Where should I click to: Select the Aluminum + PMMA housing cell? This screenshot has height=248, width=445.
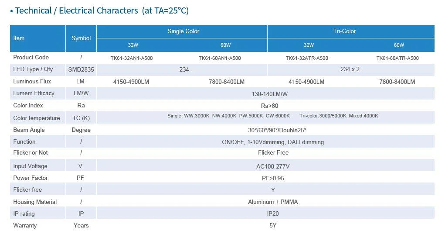[x=265, y=202]
